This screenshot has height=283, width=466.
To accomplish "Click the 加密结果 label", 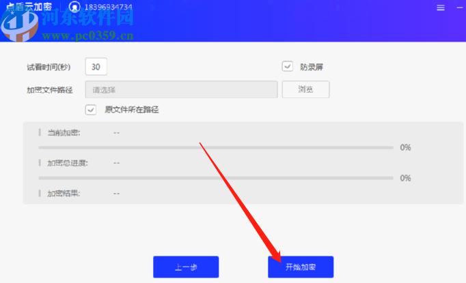I will pyautogui.click(x=64, y=194).
